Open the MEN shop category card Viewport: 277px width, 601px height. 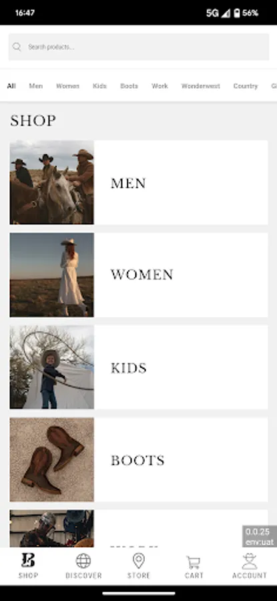(x=139, y=182)
